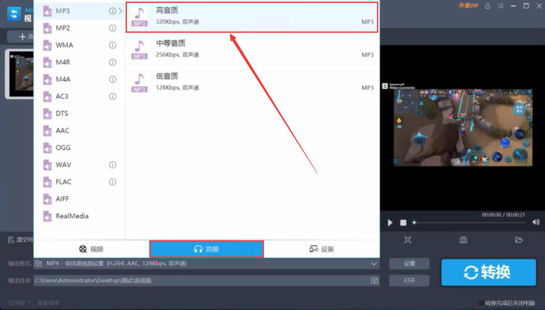Enable 转换完成后关闭电脑 checkbox

point(481,303)
